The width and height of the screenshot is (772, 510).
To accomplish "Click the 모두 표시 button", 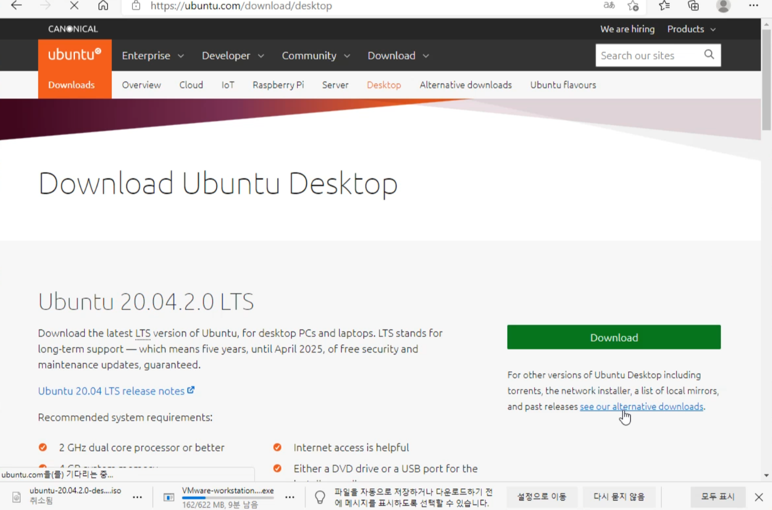I will click(x=718, y=497).
